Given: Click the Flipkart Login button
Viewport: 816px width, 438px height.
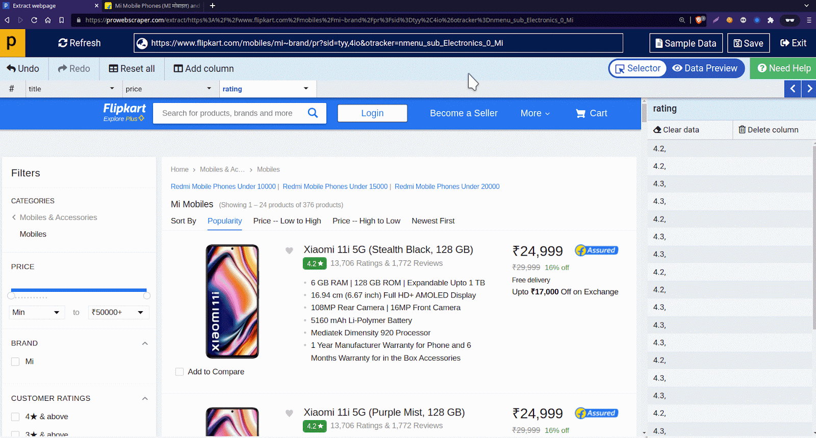Looking at the screenshot, I should click(372, 113).
